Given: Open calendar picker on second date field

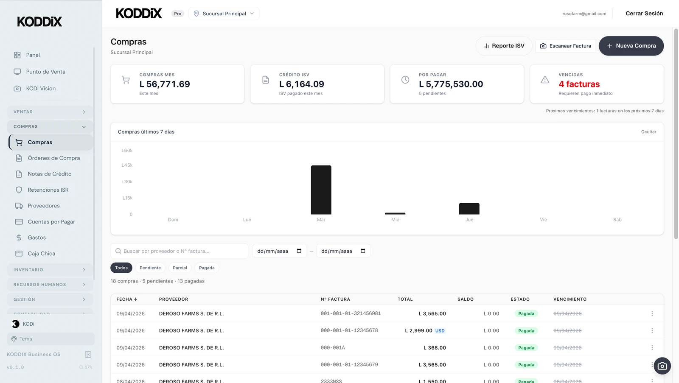Looking at the screenshot, I should [x=363, y=251].
